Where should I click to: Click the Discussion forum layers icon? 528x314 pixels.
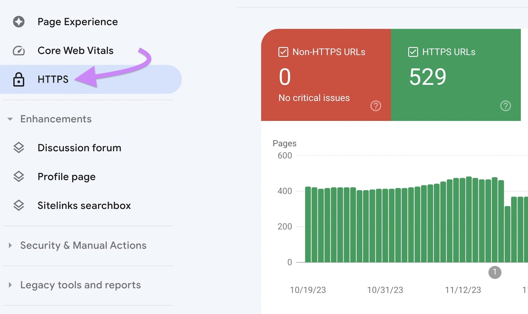(19, 148)
